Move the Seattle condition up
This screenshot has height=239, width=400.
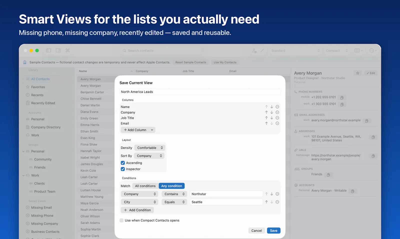click(x=266, y=202)
